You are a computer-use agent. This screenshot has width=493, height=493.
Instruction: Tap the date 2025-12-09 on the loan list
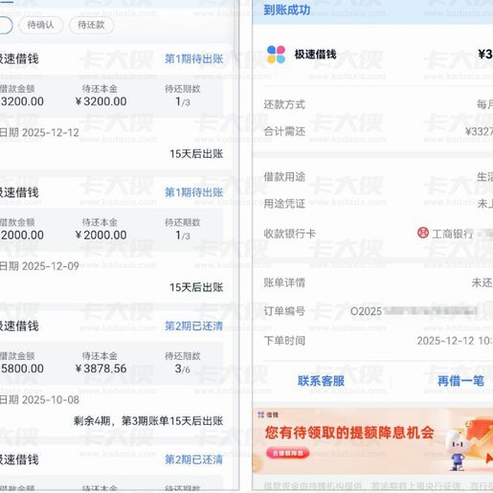pyautogui.click(x=51, y=266)
